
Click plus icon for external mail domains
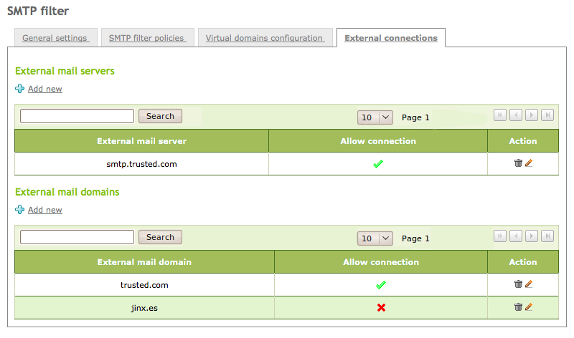[x=20, y=210]
